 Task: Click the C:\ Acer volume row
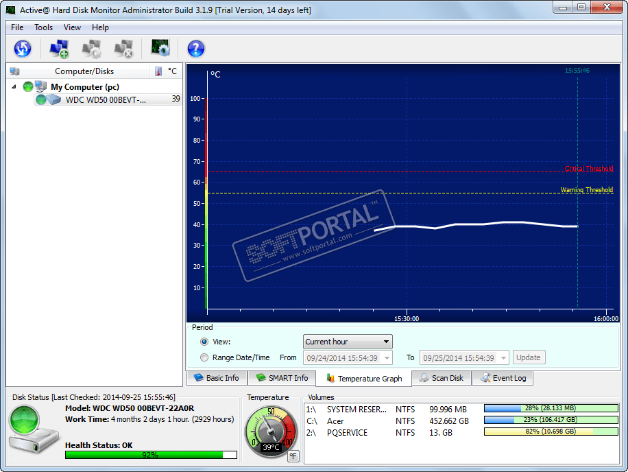point(462,421)
